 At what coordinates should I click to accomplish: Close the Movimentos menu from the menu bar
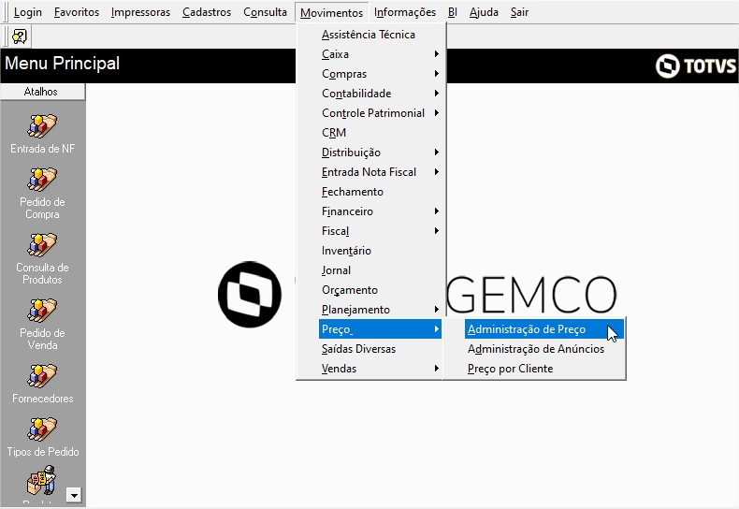click(331, 13)
